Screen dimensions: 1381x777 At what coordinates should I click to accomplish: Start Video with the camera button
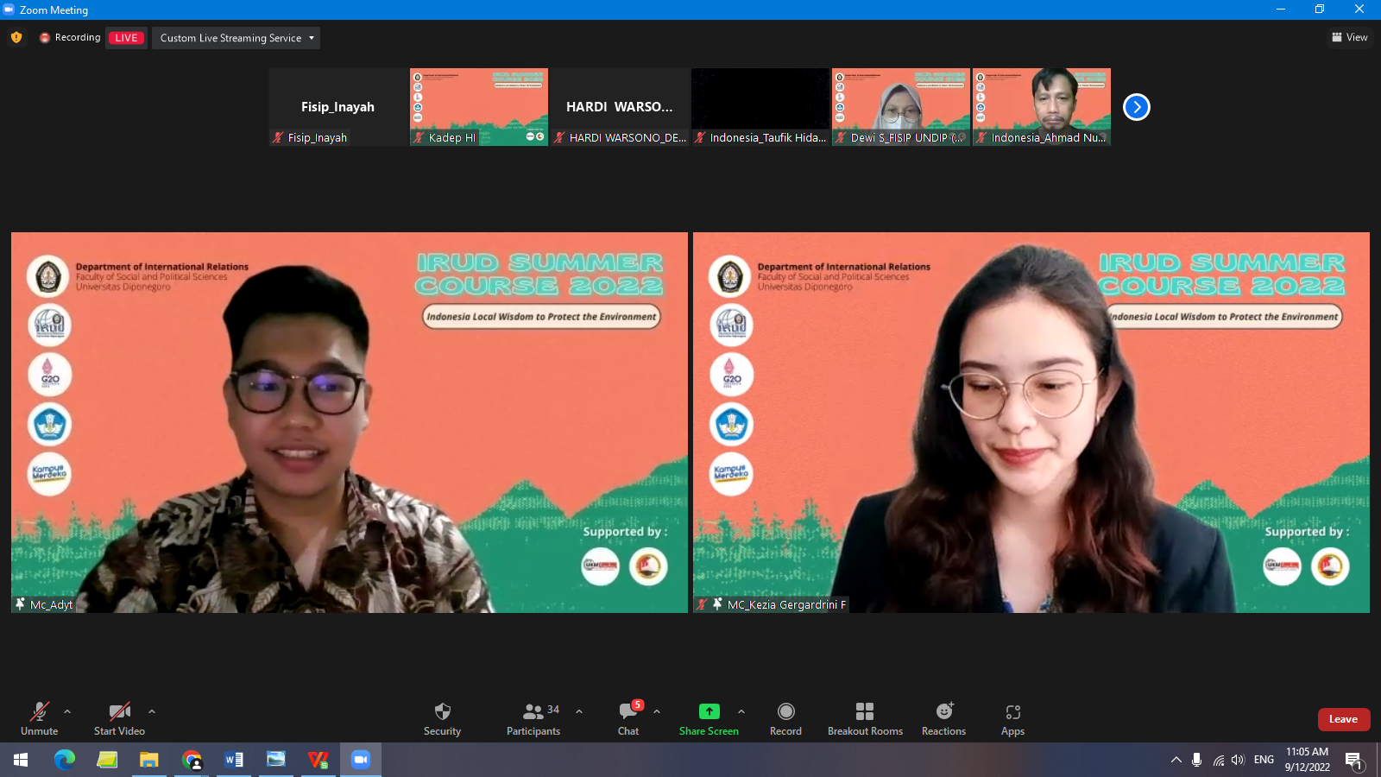tap(119, 718)
